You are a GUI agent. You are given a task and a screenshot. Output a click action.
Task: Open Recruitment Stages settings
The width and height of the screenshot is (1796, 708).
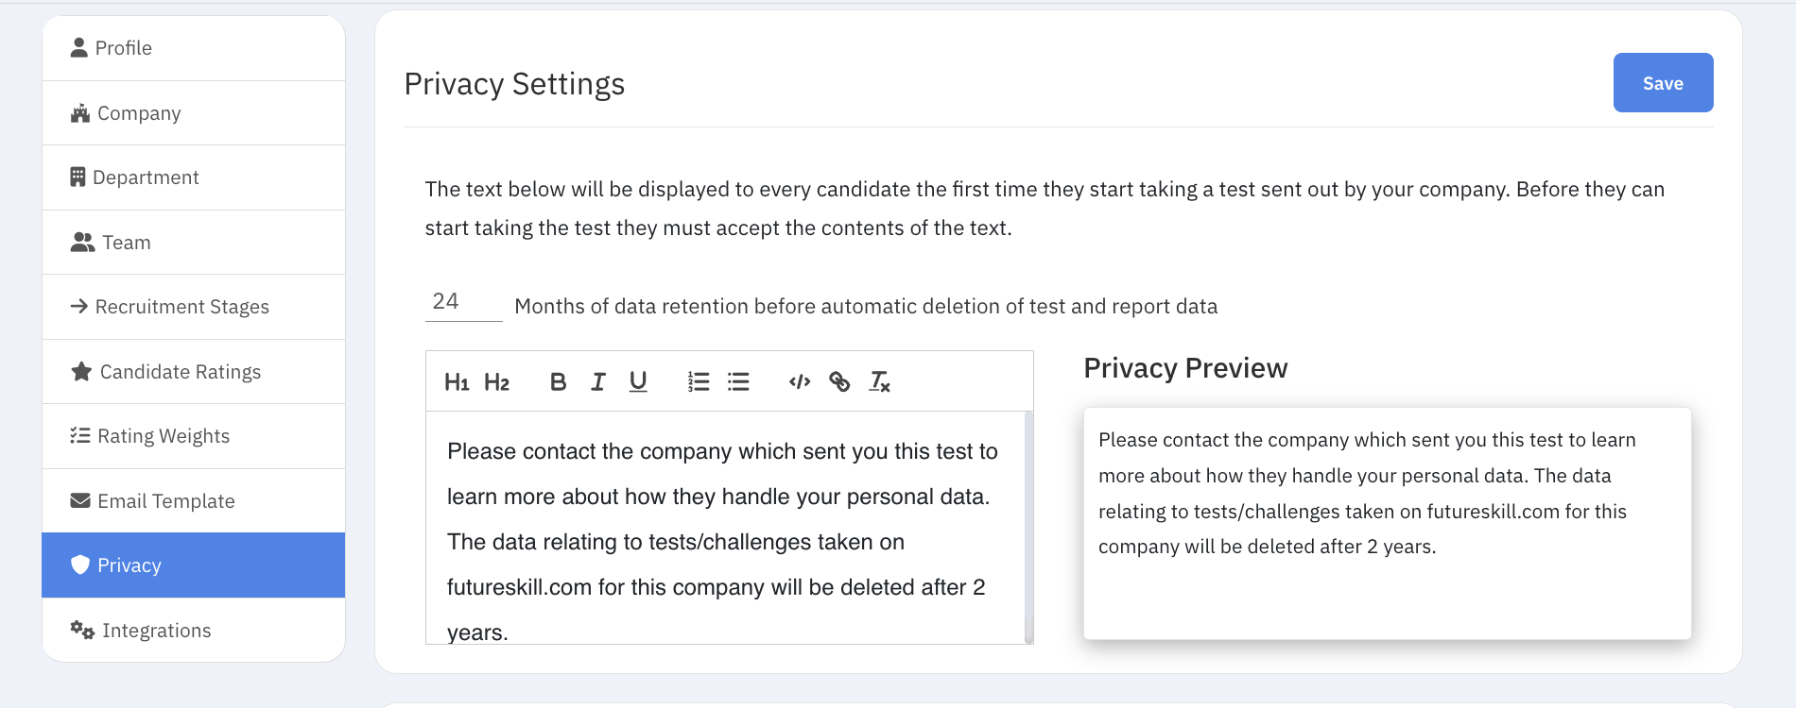click(194, 307)
